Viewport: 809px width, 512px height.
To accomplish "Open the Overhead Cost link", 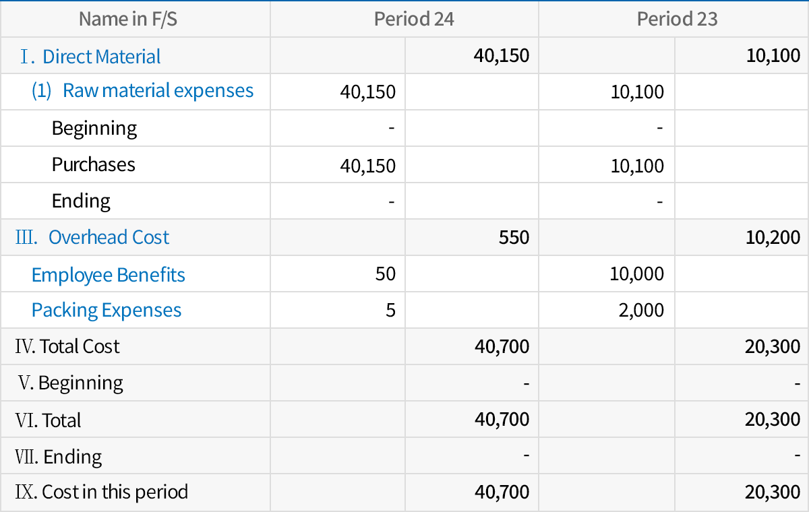I will point(109,237).
